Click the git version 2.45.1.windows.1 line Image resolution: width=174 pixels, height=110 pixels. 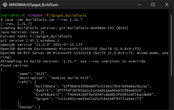30,40
